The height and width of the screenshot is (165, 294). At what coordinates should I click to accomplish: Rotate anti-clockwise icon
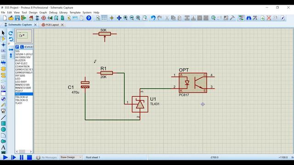[x=11, y=39]
